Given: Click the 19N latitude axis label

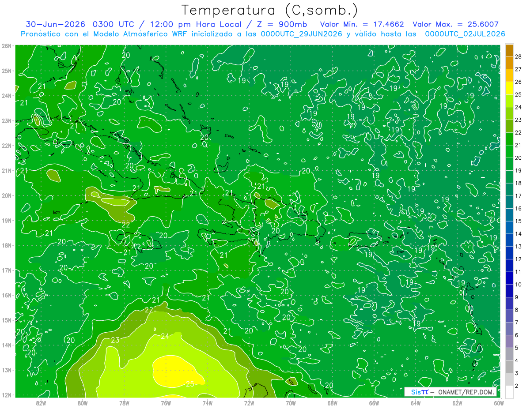Looking at the screenshot, I should [x=6, y=220].
